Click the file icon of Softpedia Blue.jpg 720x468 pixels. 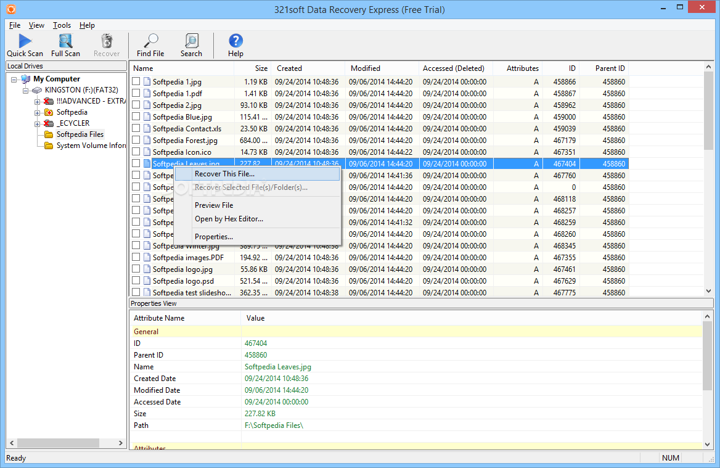[x=147, y=117]
